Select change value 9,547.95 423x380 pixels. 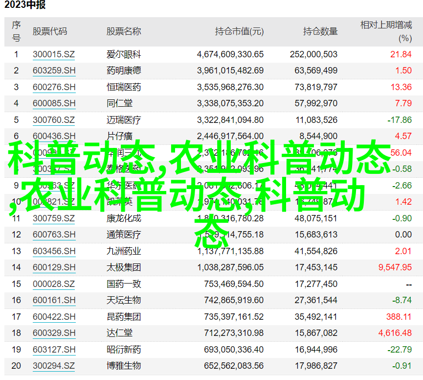click(x=395, y=267)
